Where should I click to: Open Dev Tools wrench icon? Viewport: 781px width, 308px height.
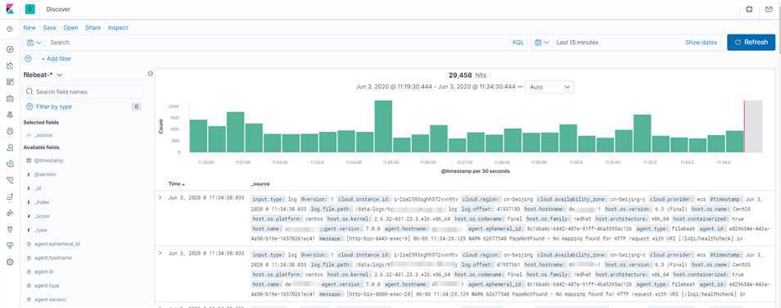10,229
